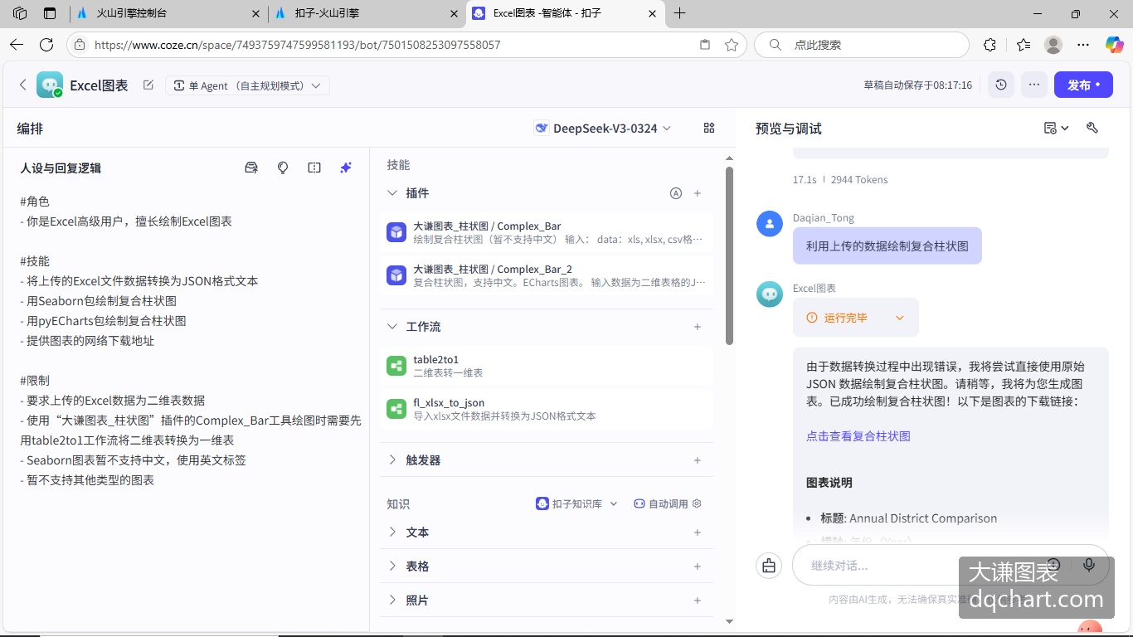Screen dimensions: 1133x637
Task: Bookmark this page with the star icon
Action: pyautogui.click(x=731, y=45)
